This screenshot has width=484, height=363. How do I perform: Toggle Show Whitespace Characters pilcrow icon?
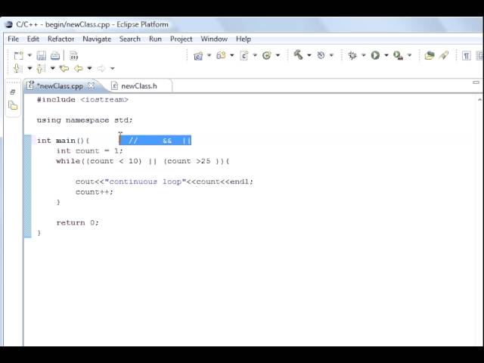point(467,56)
